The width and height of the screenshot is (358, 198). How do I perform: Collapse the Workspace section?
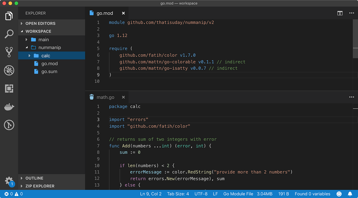[22, 31]
